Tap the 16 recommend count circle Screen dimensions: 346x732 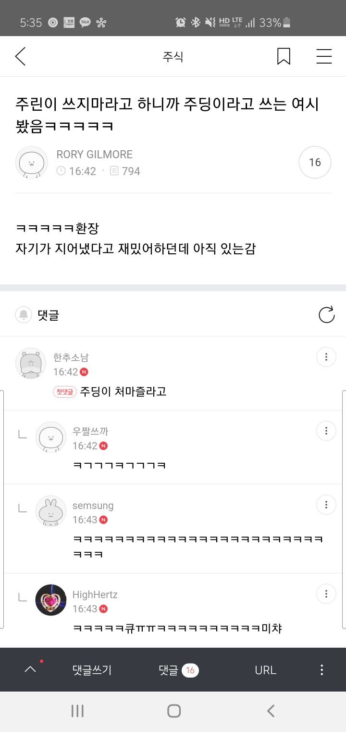click(x=315, y=163)
